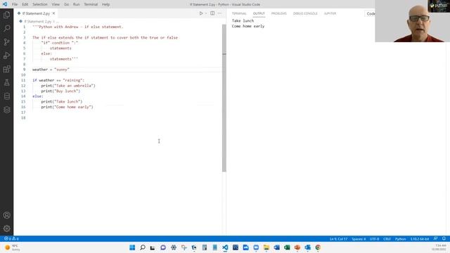This screenshot has height=253, width=450.
Task: Open the stacked layers view in activity bar
Action: coord(6,110)
